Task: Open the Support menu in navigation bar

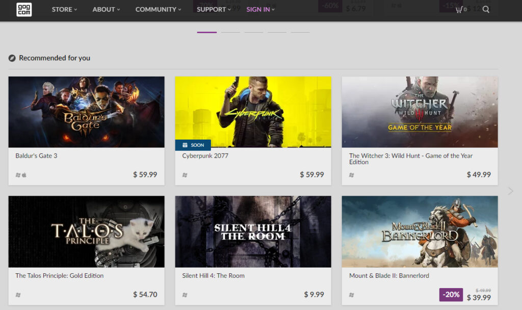Action: 214,9
